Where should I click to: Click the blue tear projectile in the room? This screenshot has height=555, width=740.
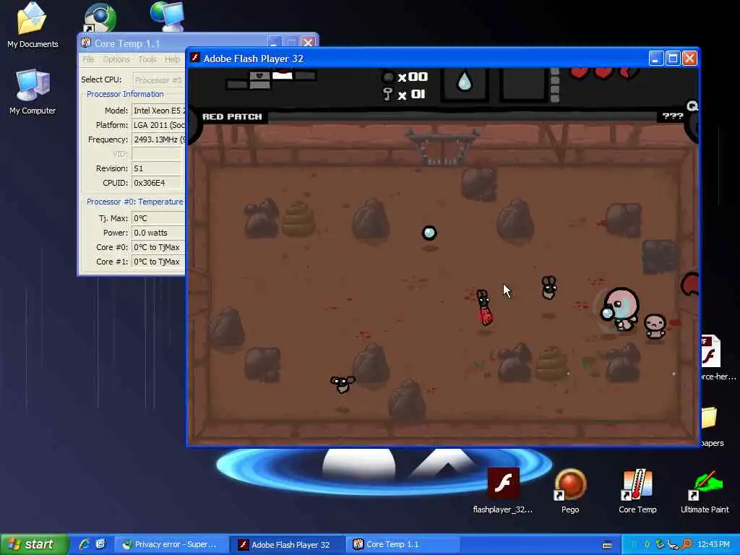[x=429, y=233]
